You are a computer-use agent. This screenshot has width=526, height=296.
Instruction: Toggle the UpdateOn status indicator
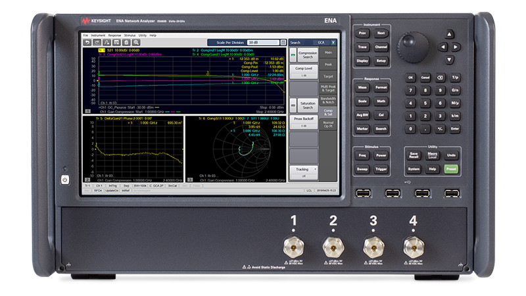tap(111, 191)
